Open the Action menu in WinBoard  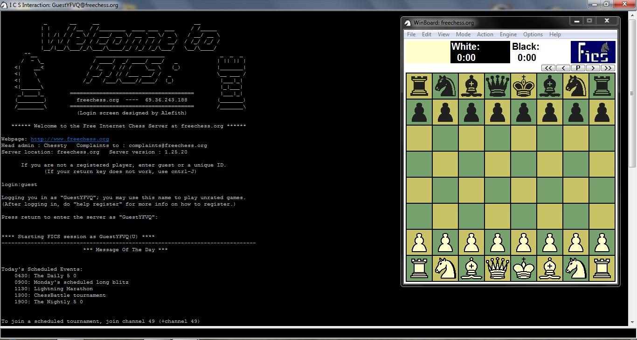click(x=485, y=34)
